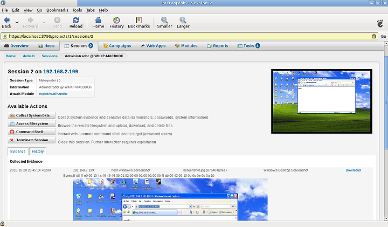Click the Sessions breadcrumb link

point(50,56)
